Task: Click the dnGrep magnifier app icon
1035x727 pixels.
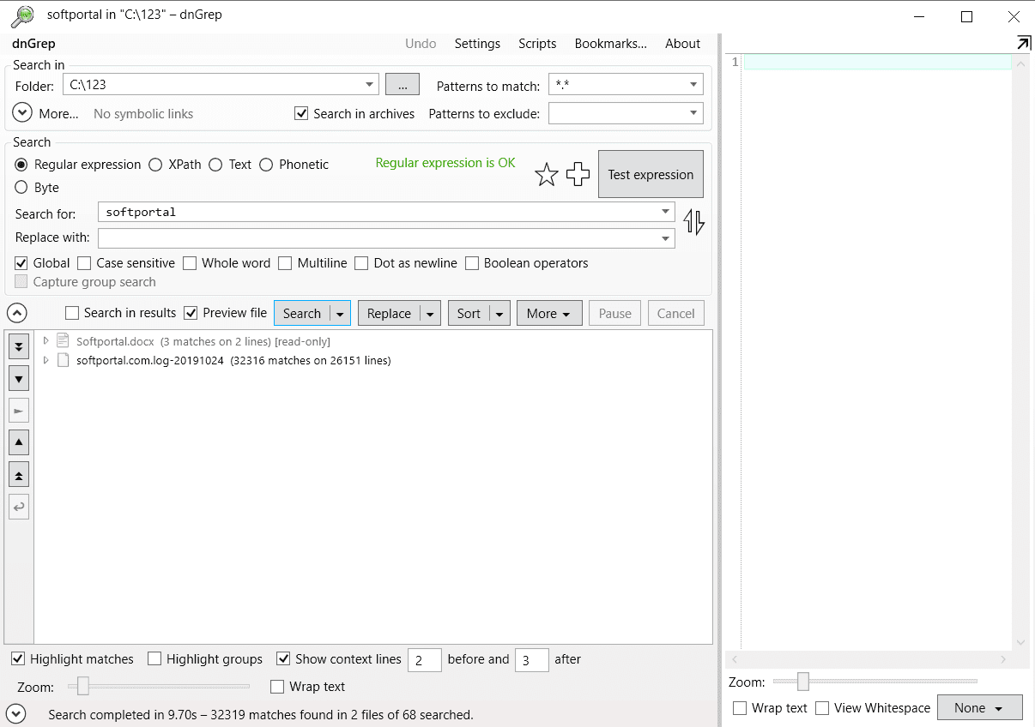Action: tap(22, 15)
